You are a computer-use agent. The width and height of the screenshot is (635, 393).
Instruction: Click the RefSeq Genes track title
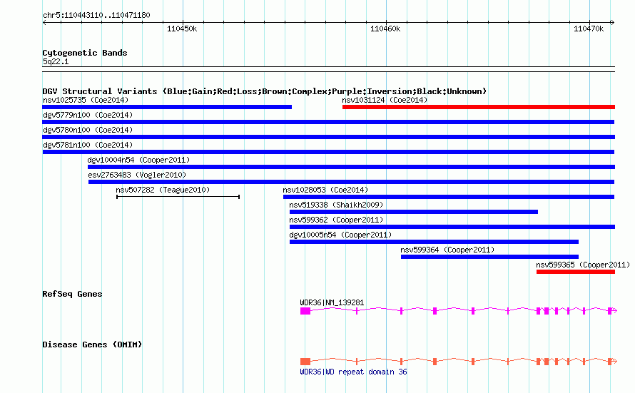(72, 294)
